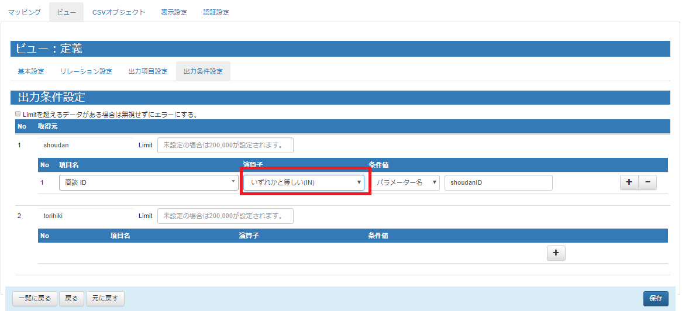Switch to the リレーション設定 sub-tab
Screen dimensions: 682x311
click(86, 71)
